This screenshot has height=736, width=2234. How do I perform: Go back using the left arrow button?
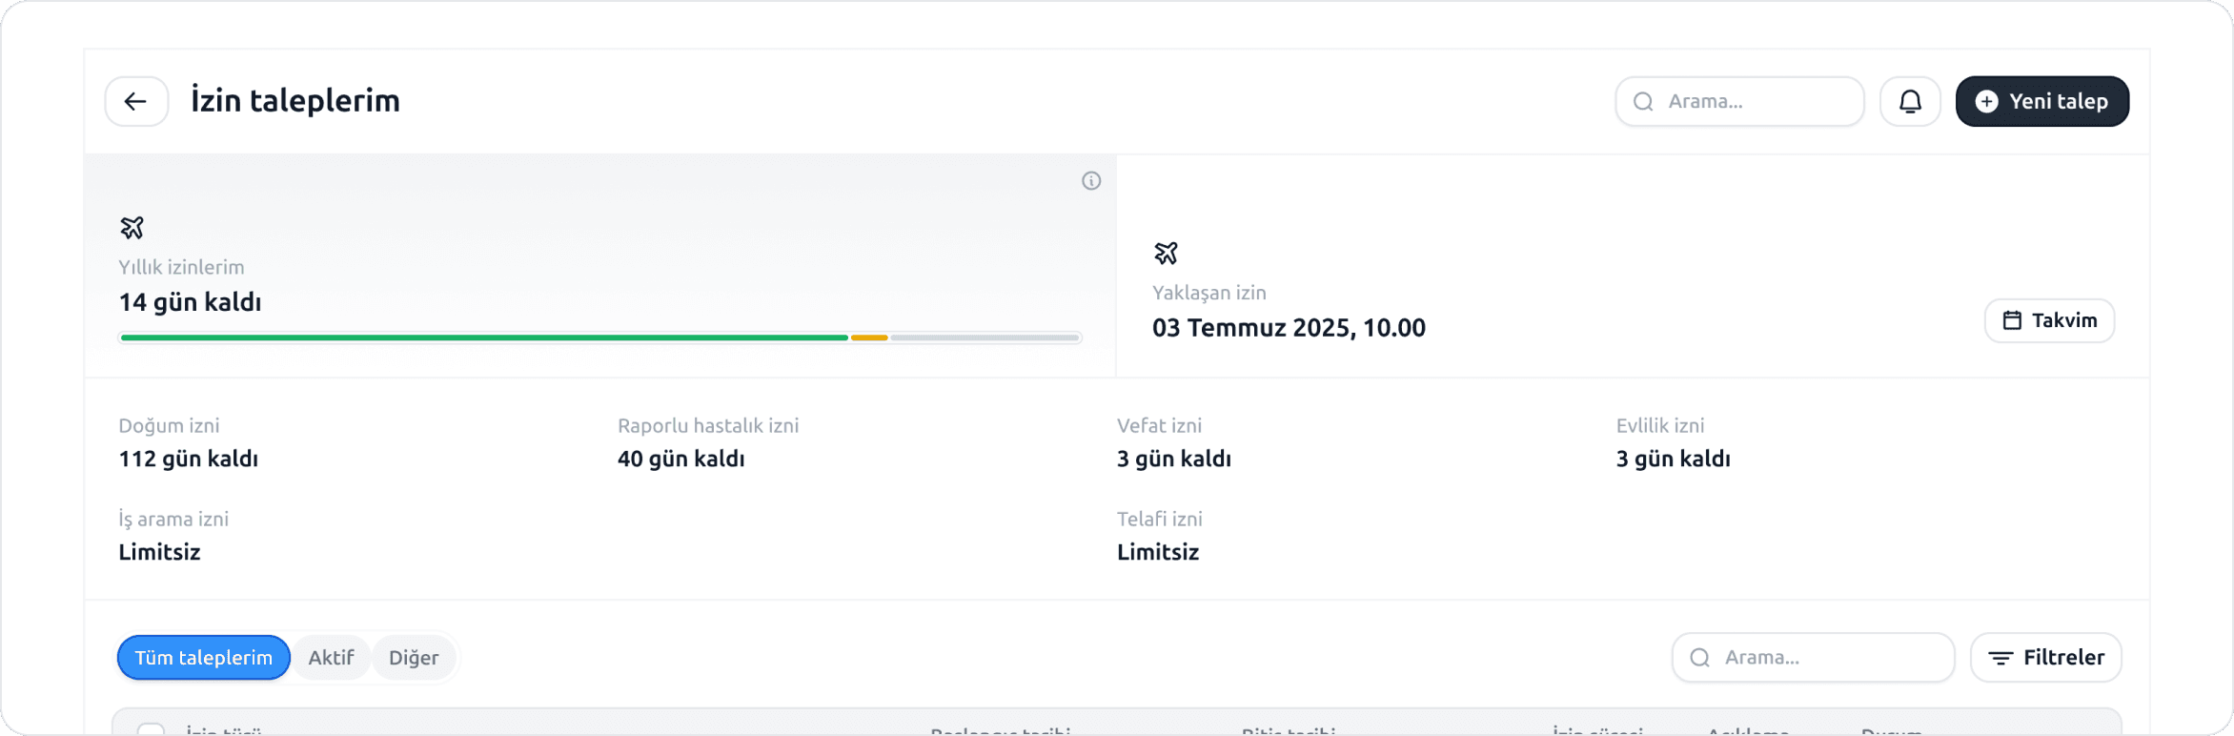(136, 101)
